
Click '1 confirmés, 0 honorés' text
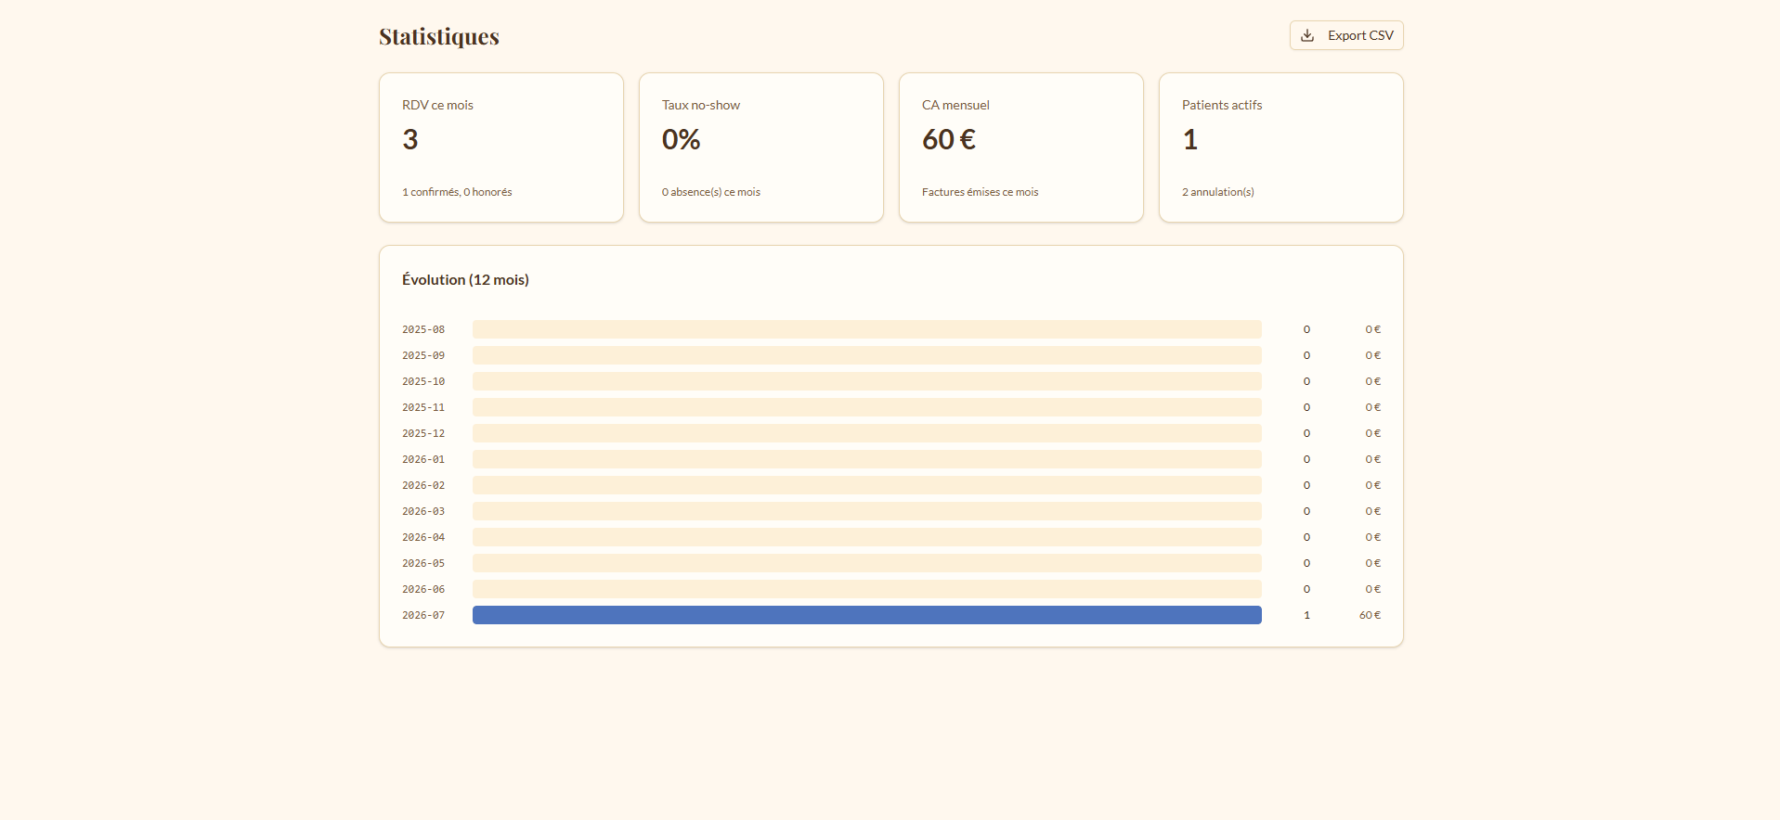click(457, 192)
